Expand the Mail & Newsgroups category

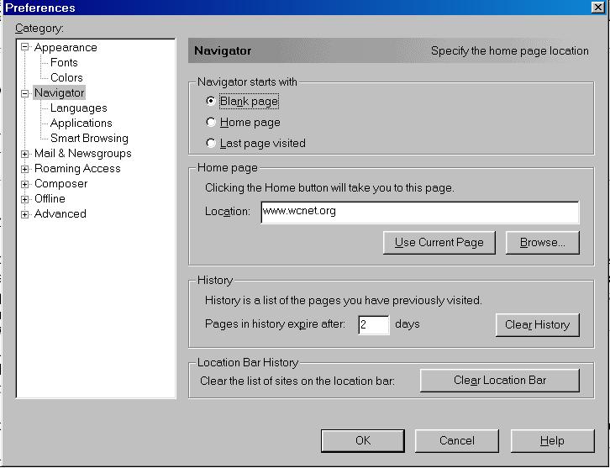pyautogui.click(x=25, y=154)
